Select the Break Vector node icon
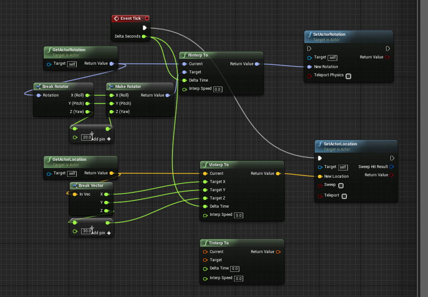 (75, 185)
